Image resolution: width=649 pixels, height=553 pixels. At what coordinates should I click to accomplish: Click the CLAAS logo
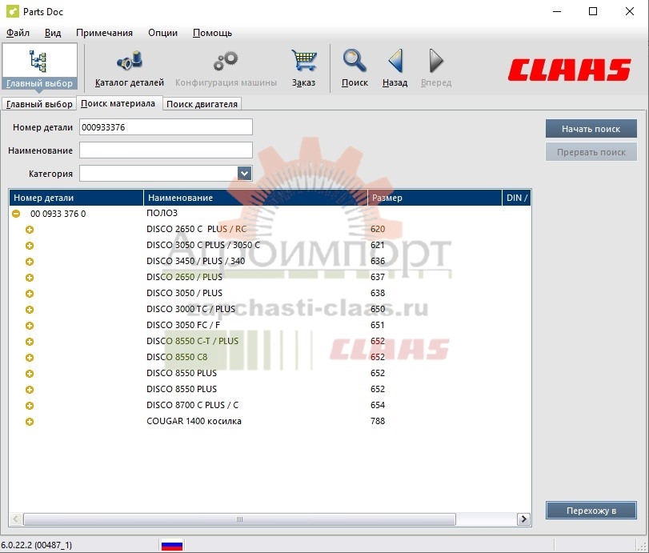(x=569, y=70)
